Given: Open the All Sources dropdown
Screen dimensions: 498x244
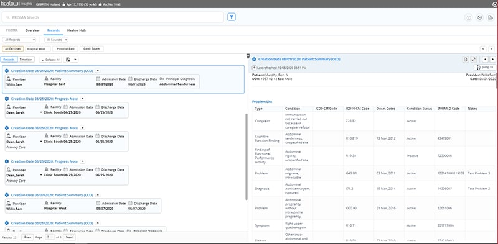Looking at the screenshot, I should pyautogui.click(x=56, y=40).
